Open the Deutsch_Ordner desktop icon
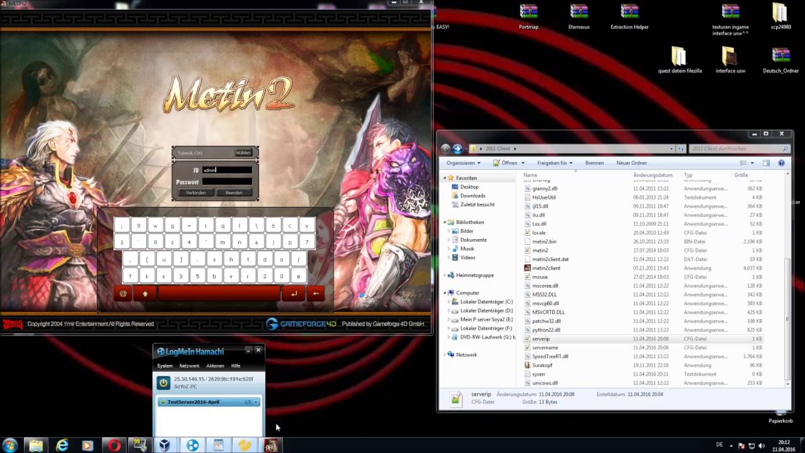The height and width of the screenshot is (453, 805). click(x=780, y=60)
